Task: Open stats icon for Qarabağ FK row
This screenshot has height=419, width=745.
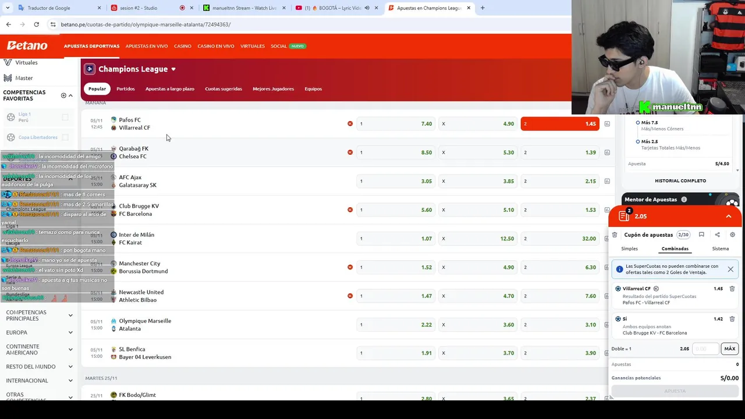Action: pos(607,152)
